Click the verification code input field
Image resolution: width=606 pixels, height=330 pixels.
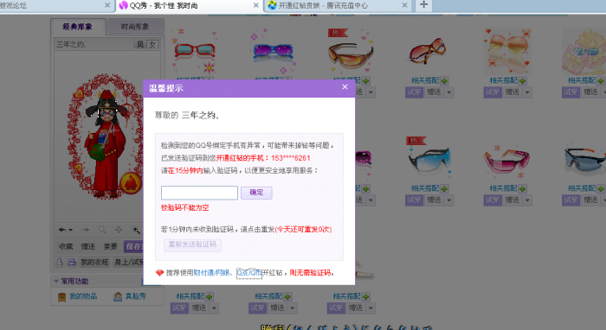point(199,193)
